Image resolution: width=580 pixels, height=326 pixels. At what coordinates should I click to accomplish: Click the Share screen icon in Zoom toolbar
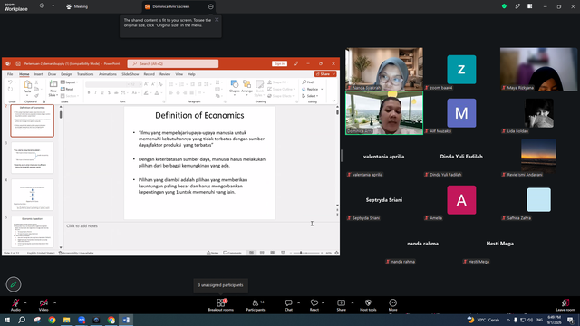[341, 302]
